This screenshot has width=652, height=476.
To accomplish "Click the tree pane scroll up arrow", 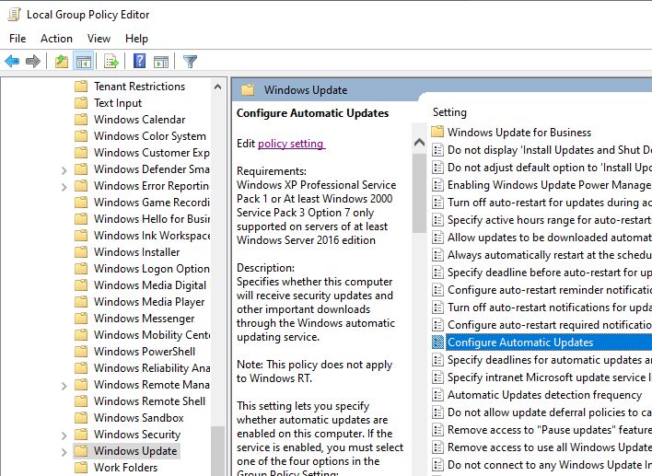I will (x=217, y=87).
